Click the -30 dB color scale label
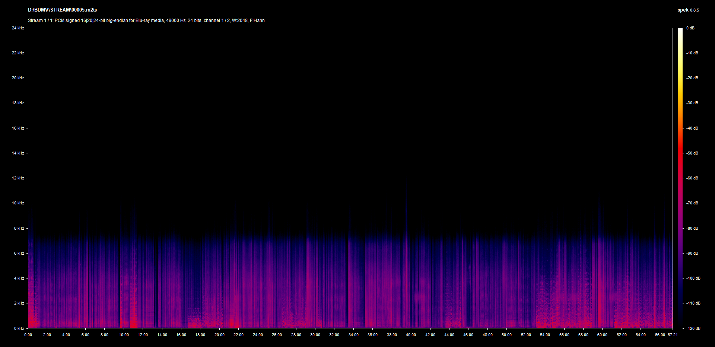The image size is (715, 347). (x=692, y=103)
